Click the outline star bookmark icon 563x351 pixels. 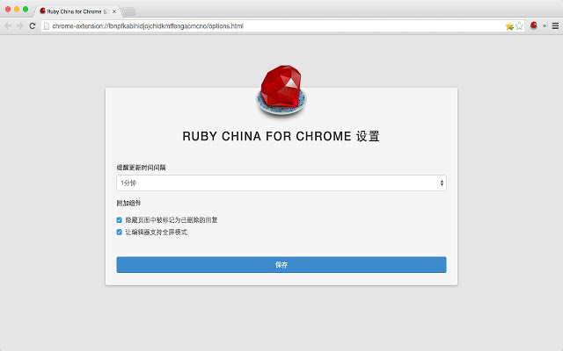(520, 25)
